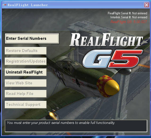This screenshot has height=138, width=151.
Task: Click the G5 icon in title bar
Action: pyautogui.click(x=4, y=5)
